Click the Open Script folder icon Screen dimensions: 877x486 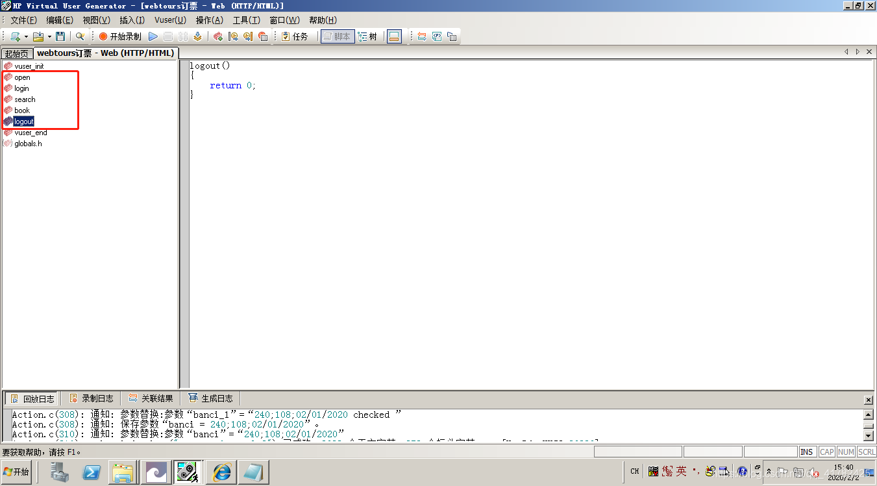(38, 36)
